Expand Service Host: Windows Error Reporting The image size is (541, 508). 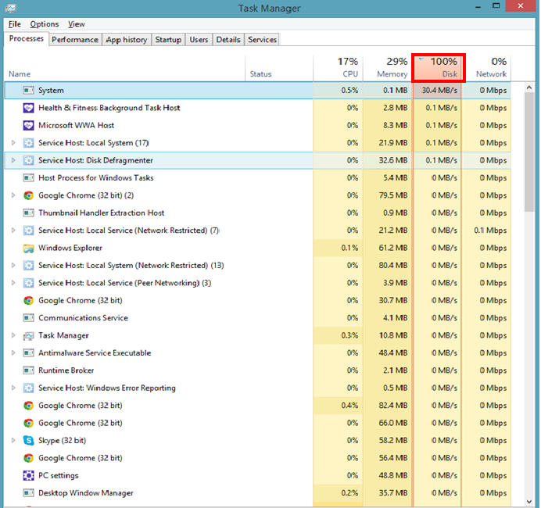click(x=13, y=388)
